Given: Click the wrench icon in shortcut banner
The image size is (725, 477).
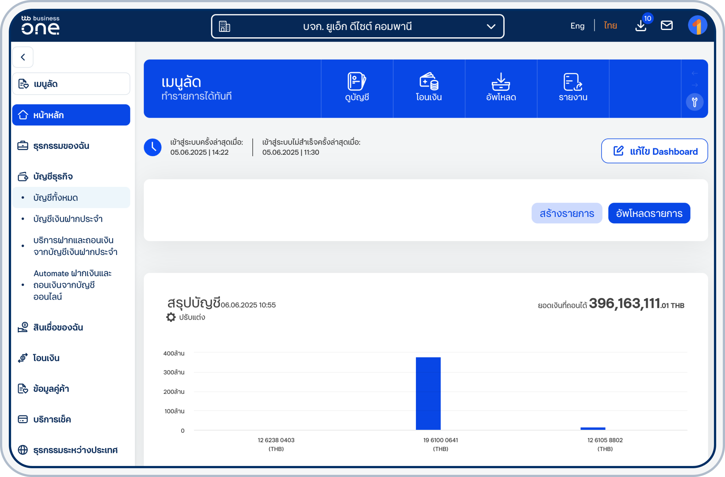Looking at the screenshot, I should [694, 102].
